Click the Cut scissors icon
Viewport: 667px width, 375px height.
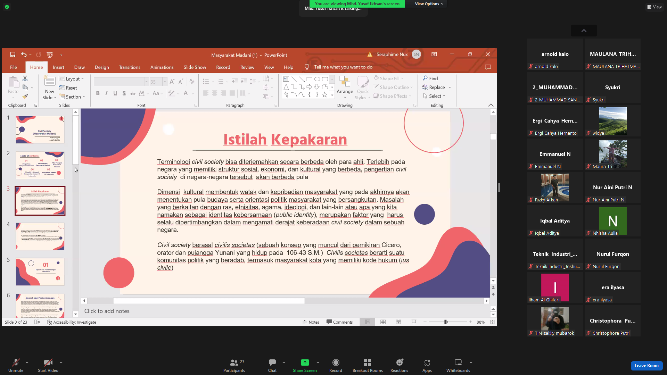[x=25, y=79]
